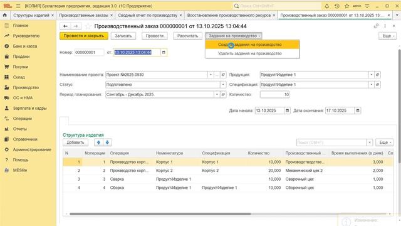Open Администрирование section
Image resolution: width=401 pixels, height=226 pixels.
tap(32, 149)
